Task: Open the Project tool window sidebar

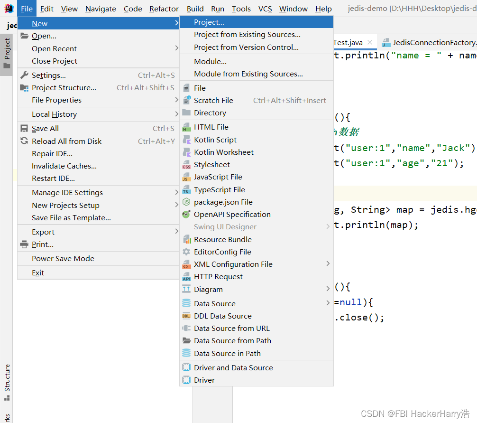Action: (x=7, y=54)
